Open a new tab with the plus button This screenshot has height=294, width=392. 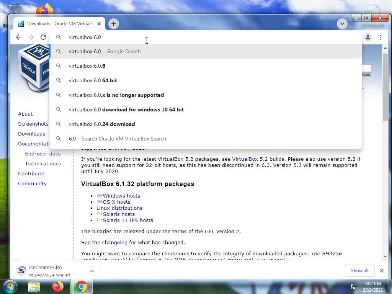click(113, 24)
